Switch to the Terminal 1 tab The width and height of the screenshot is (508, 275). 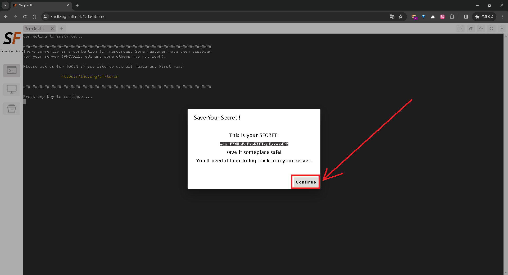35,29
